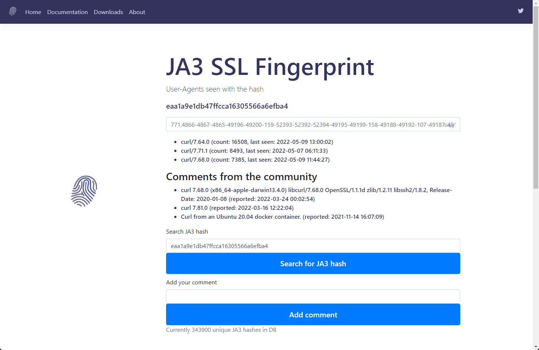Go to the Home page
Screen dimensions: 539x350
[33, 12]
